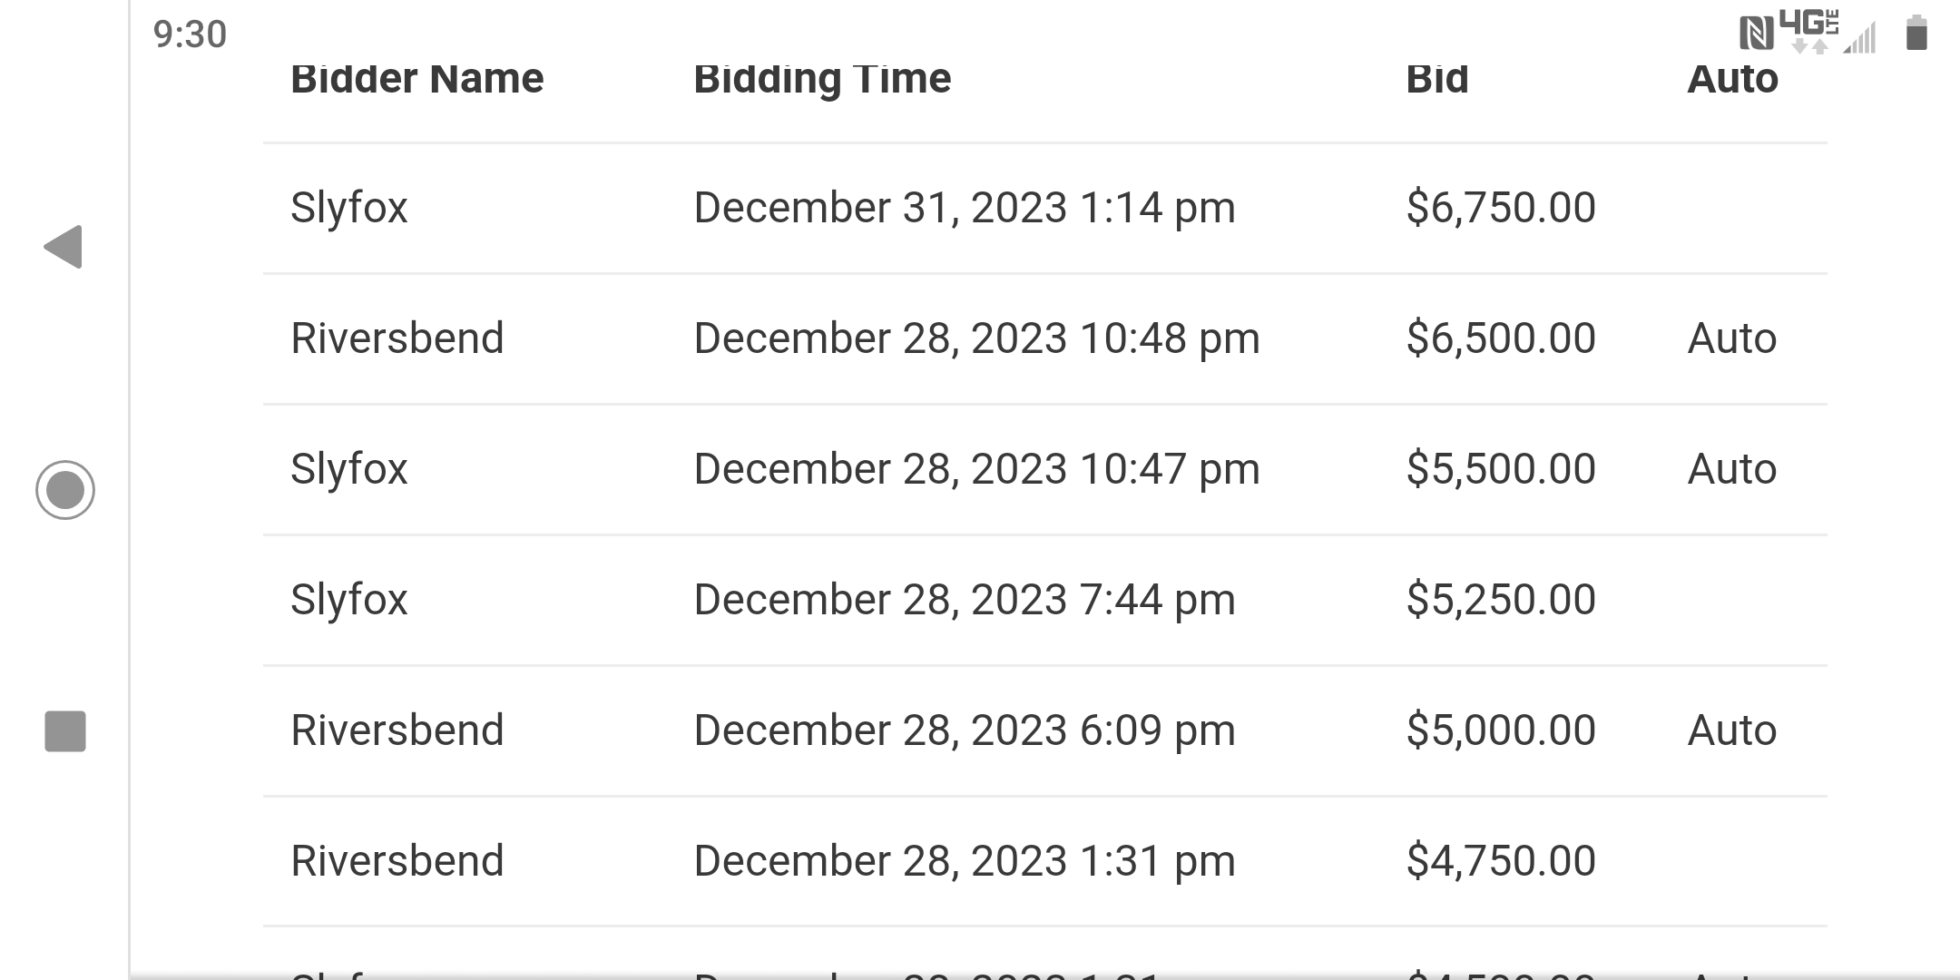Tap Riversbend on the $4,750.00 bid row
Viewport: 1960px width, 980px height.
[x=397, y=861]
